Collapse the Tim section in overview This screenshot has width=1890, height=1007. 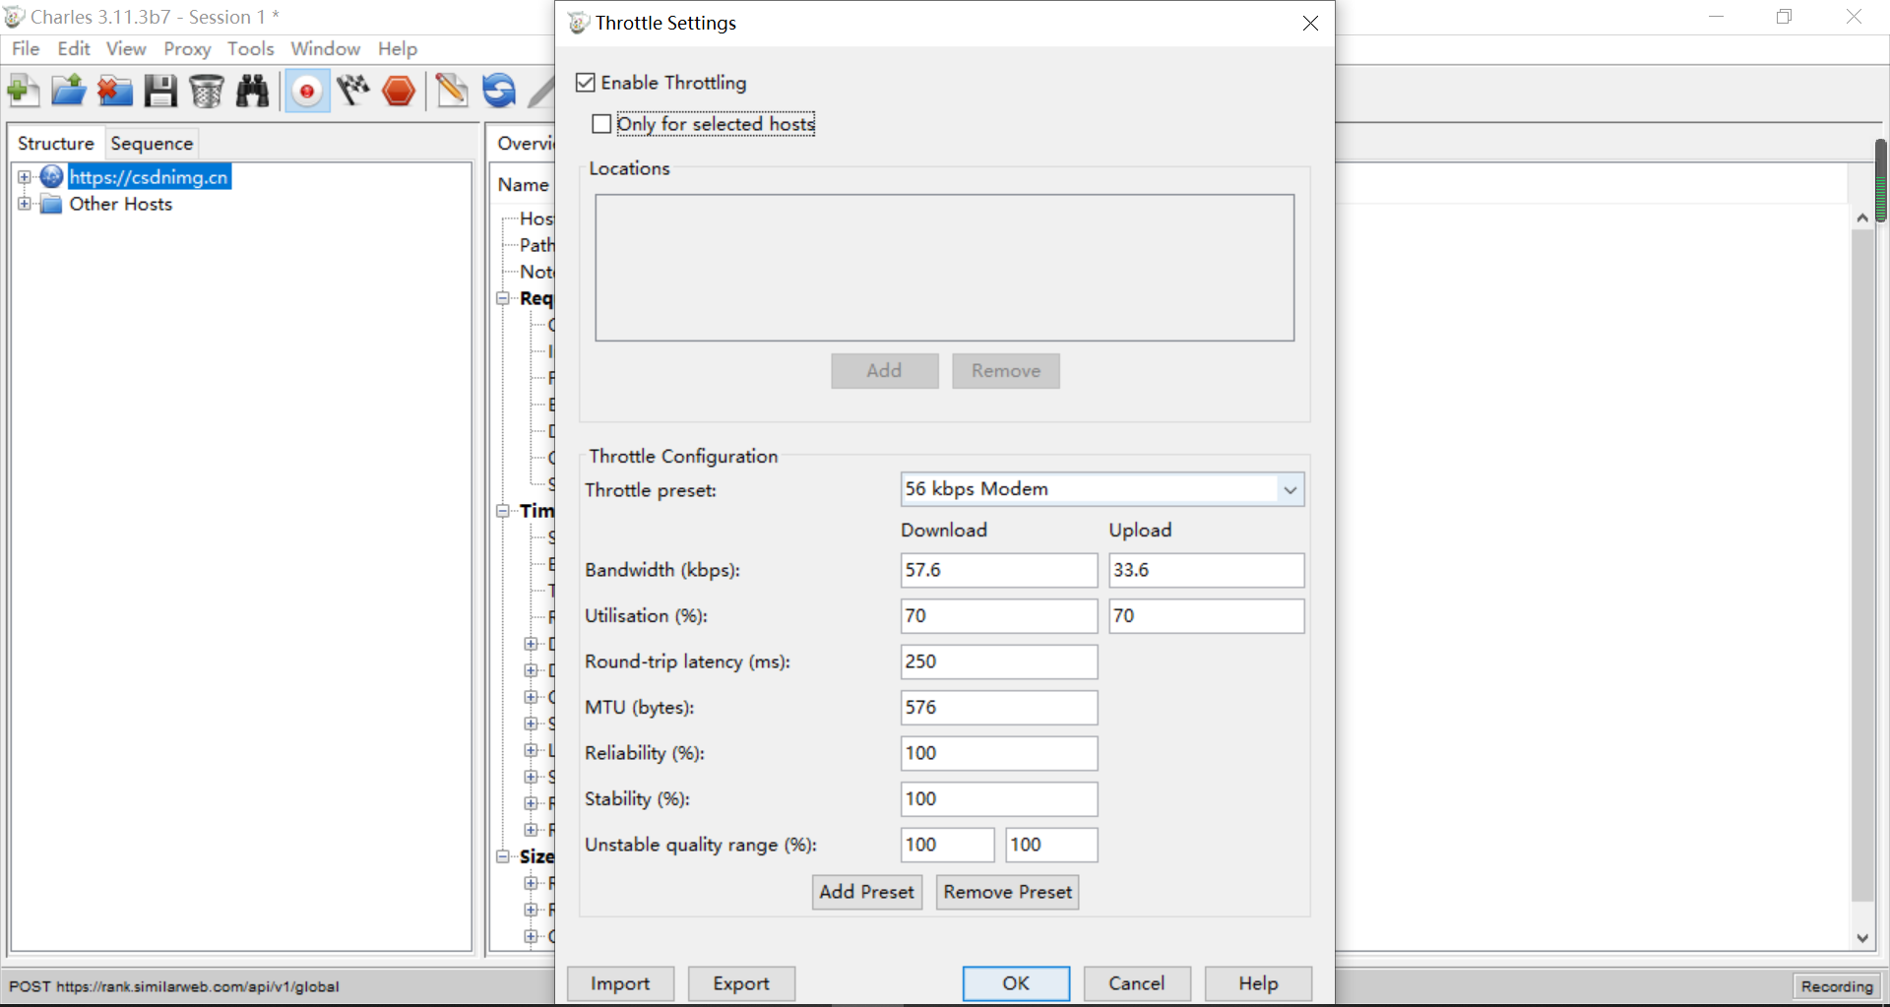click(x=503, y=511)
